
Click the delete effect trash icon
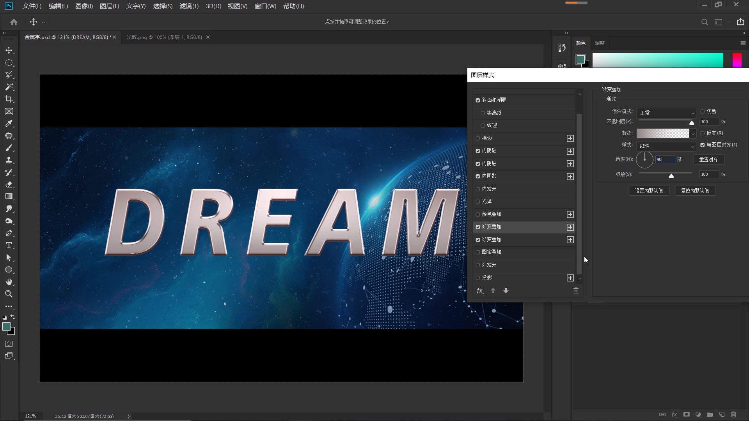(576, 290)
